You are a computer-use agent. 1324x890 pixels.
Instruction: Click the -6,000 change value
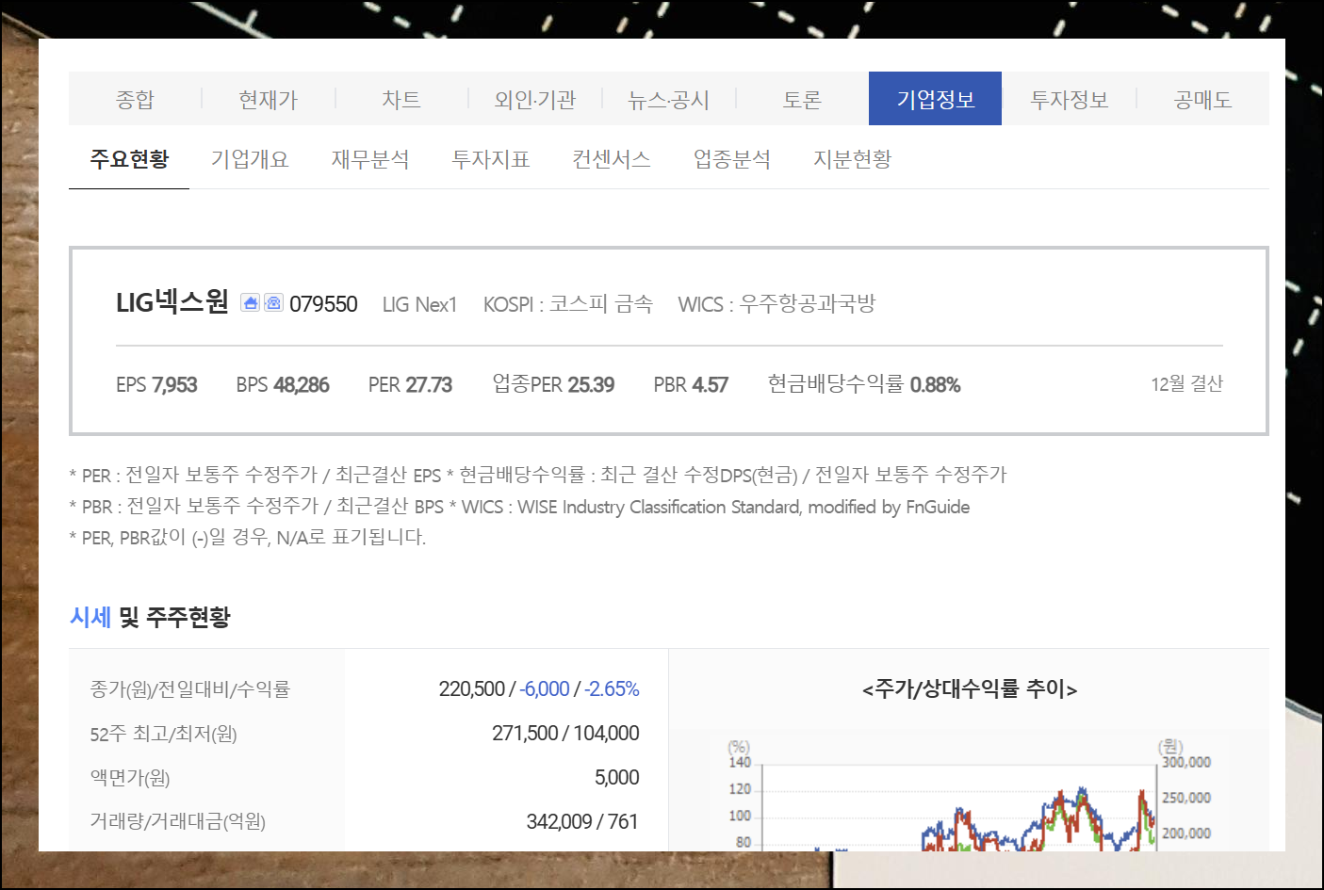[x=544, y=689]
